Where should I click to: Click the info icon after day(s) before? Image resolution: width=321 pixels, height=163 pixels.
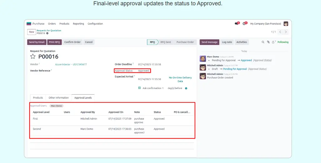click(186, 88)
